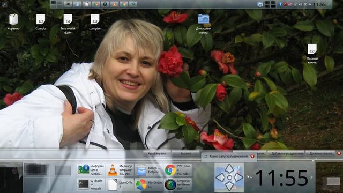Select the Текстовый файл desktop icon
Viewport: 343px width, 193px height.
pos(68,24)
